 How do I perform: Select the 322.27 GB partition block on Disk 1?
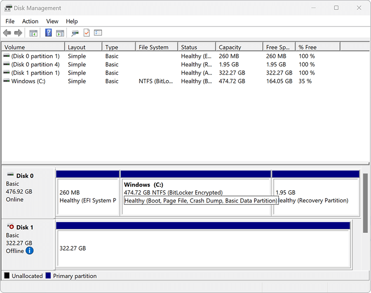click(203, 245)
